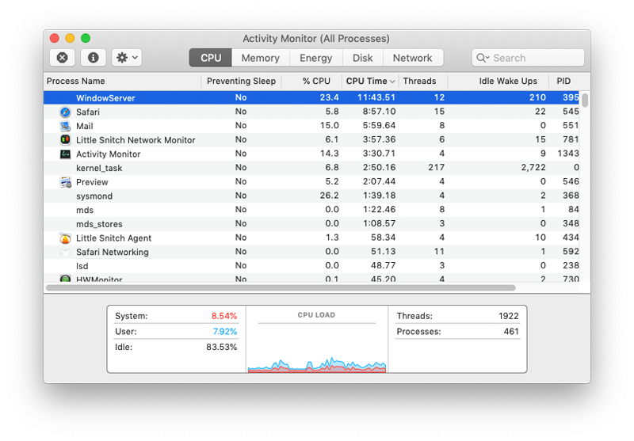Select the mds_stores process
The width and height of the screenshot is (634, 441).
click(99, 224)
